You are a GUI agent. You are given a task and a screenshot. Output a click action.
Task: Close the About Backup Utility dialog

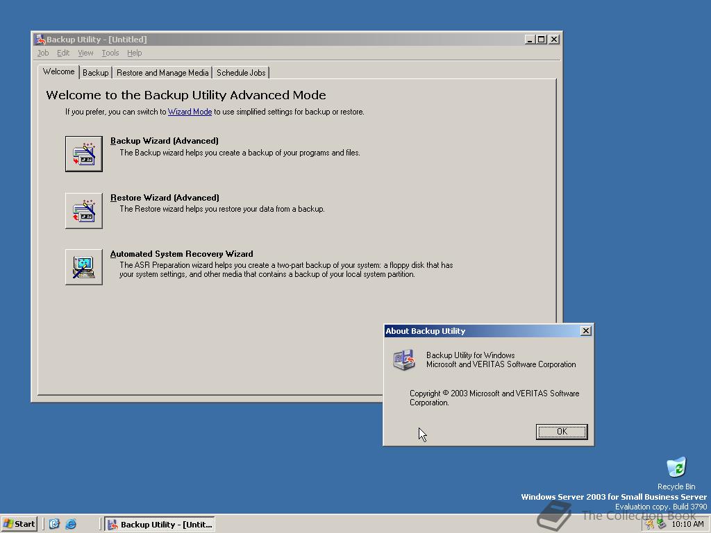pyautogui.click(x=586, y=331)
